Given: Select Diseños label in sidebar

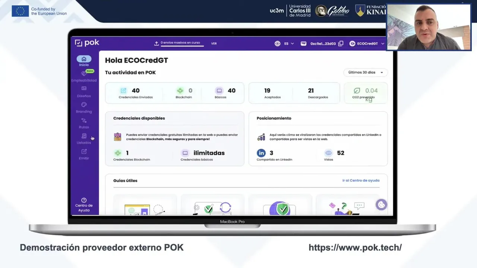Looking at the screenshot, I should coord(84,96).
